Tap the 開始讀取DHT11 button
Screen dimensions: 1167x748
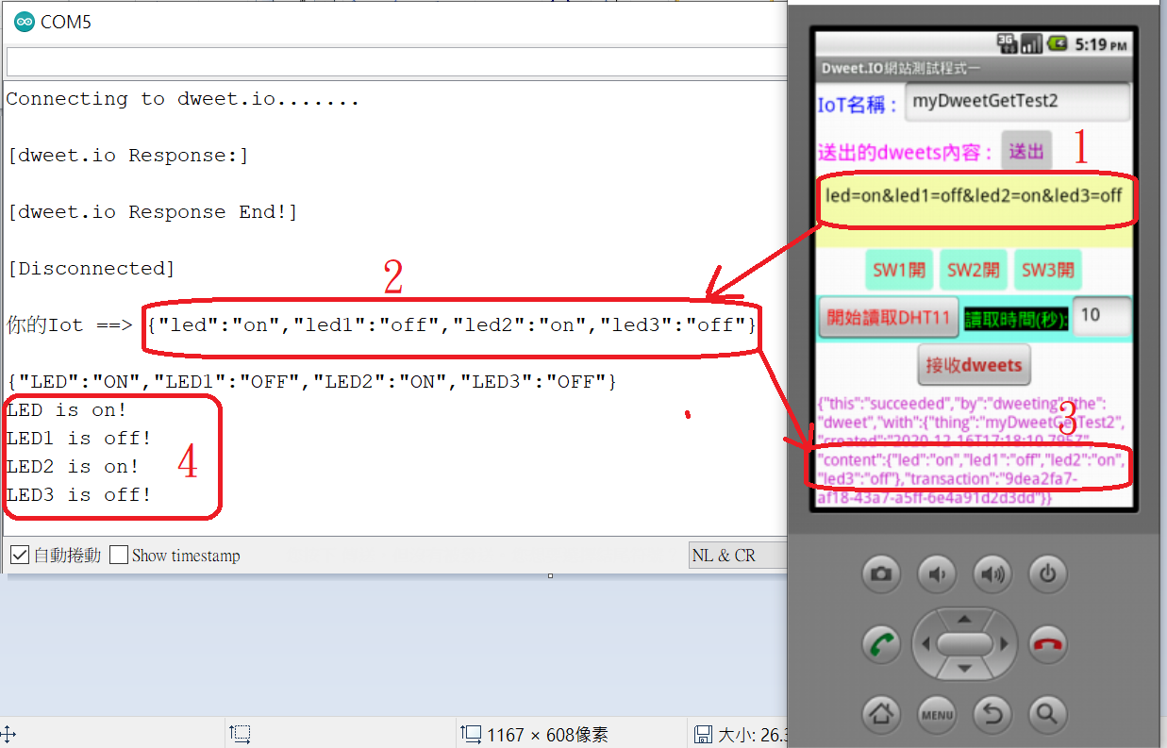[x=889, y=317]
